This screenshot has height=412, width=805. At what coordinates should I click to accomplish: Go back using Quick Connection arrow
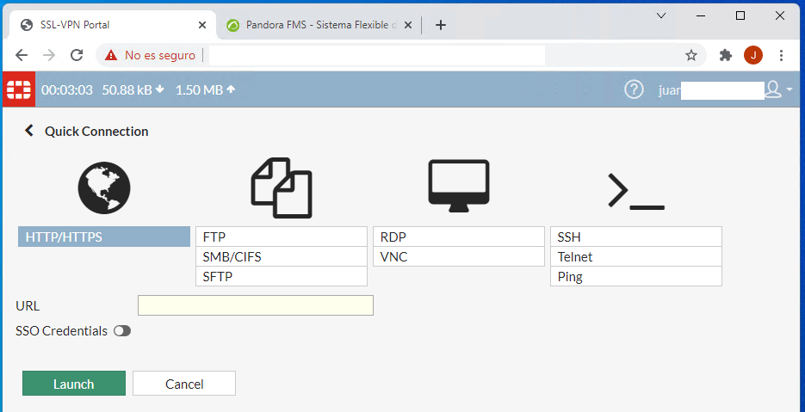29,131
